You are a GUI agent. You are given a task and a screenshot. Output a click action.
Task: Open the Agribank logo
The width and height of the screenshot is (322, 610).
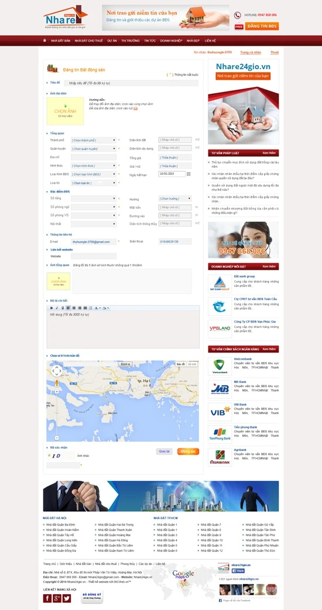pyautogui.click(x=220, y=457)
